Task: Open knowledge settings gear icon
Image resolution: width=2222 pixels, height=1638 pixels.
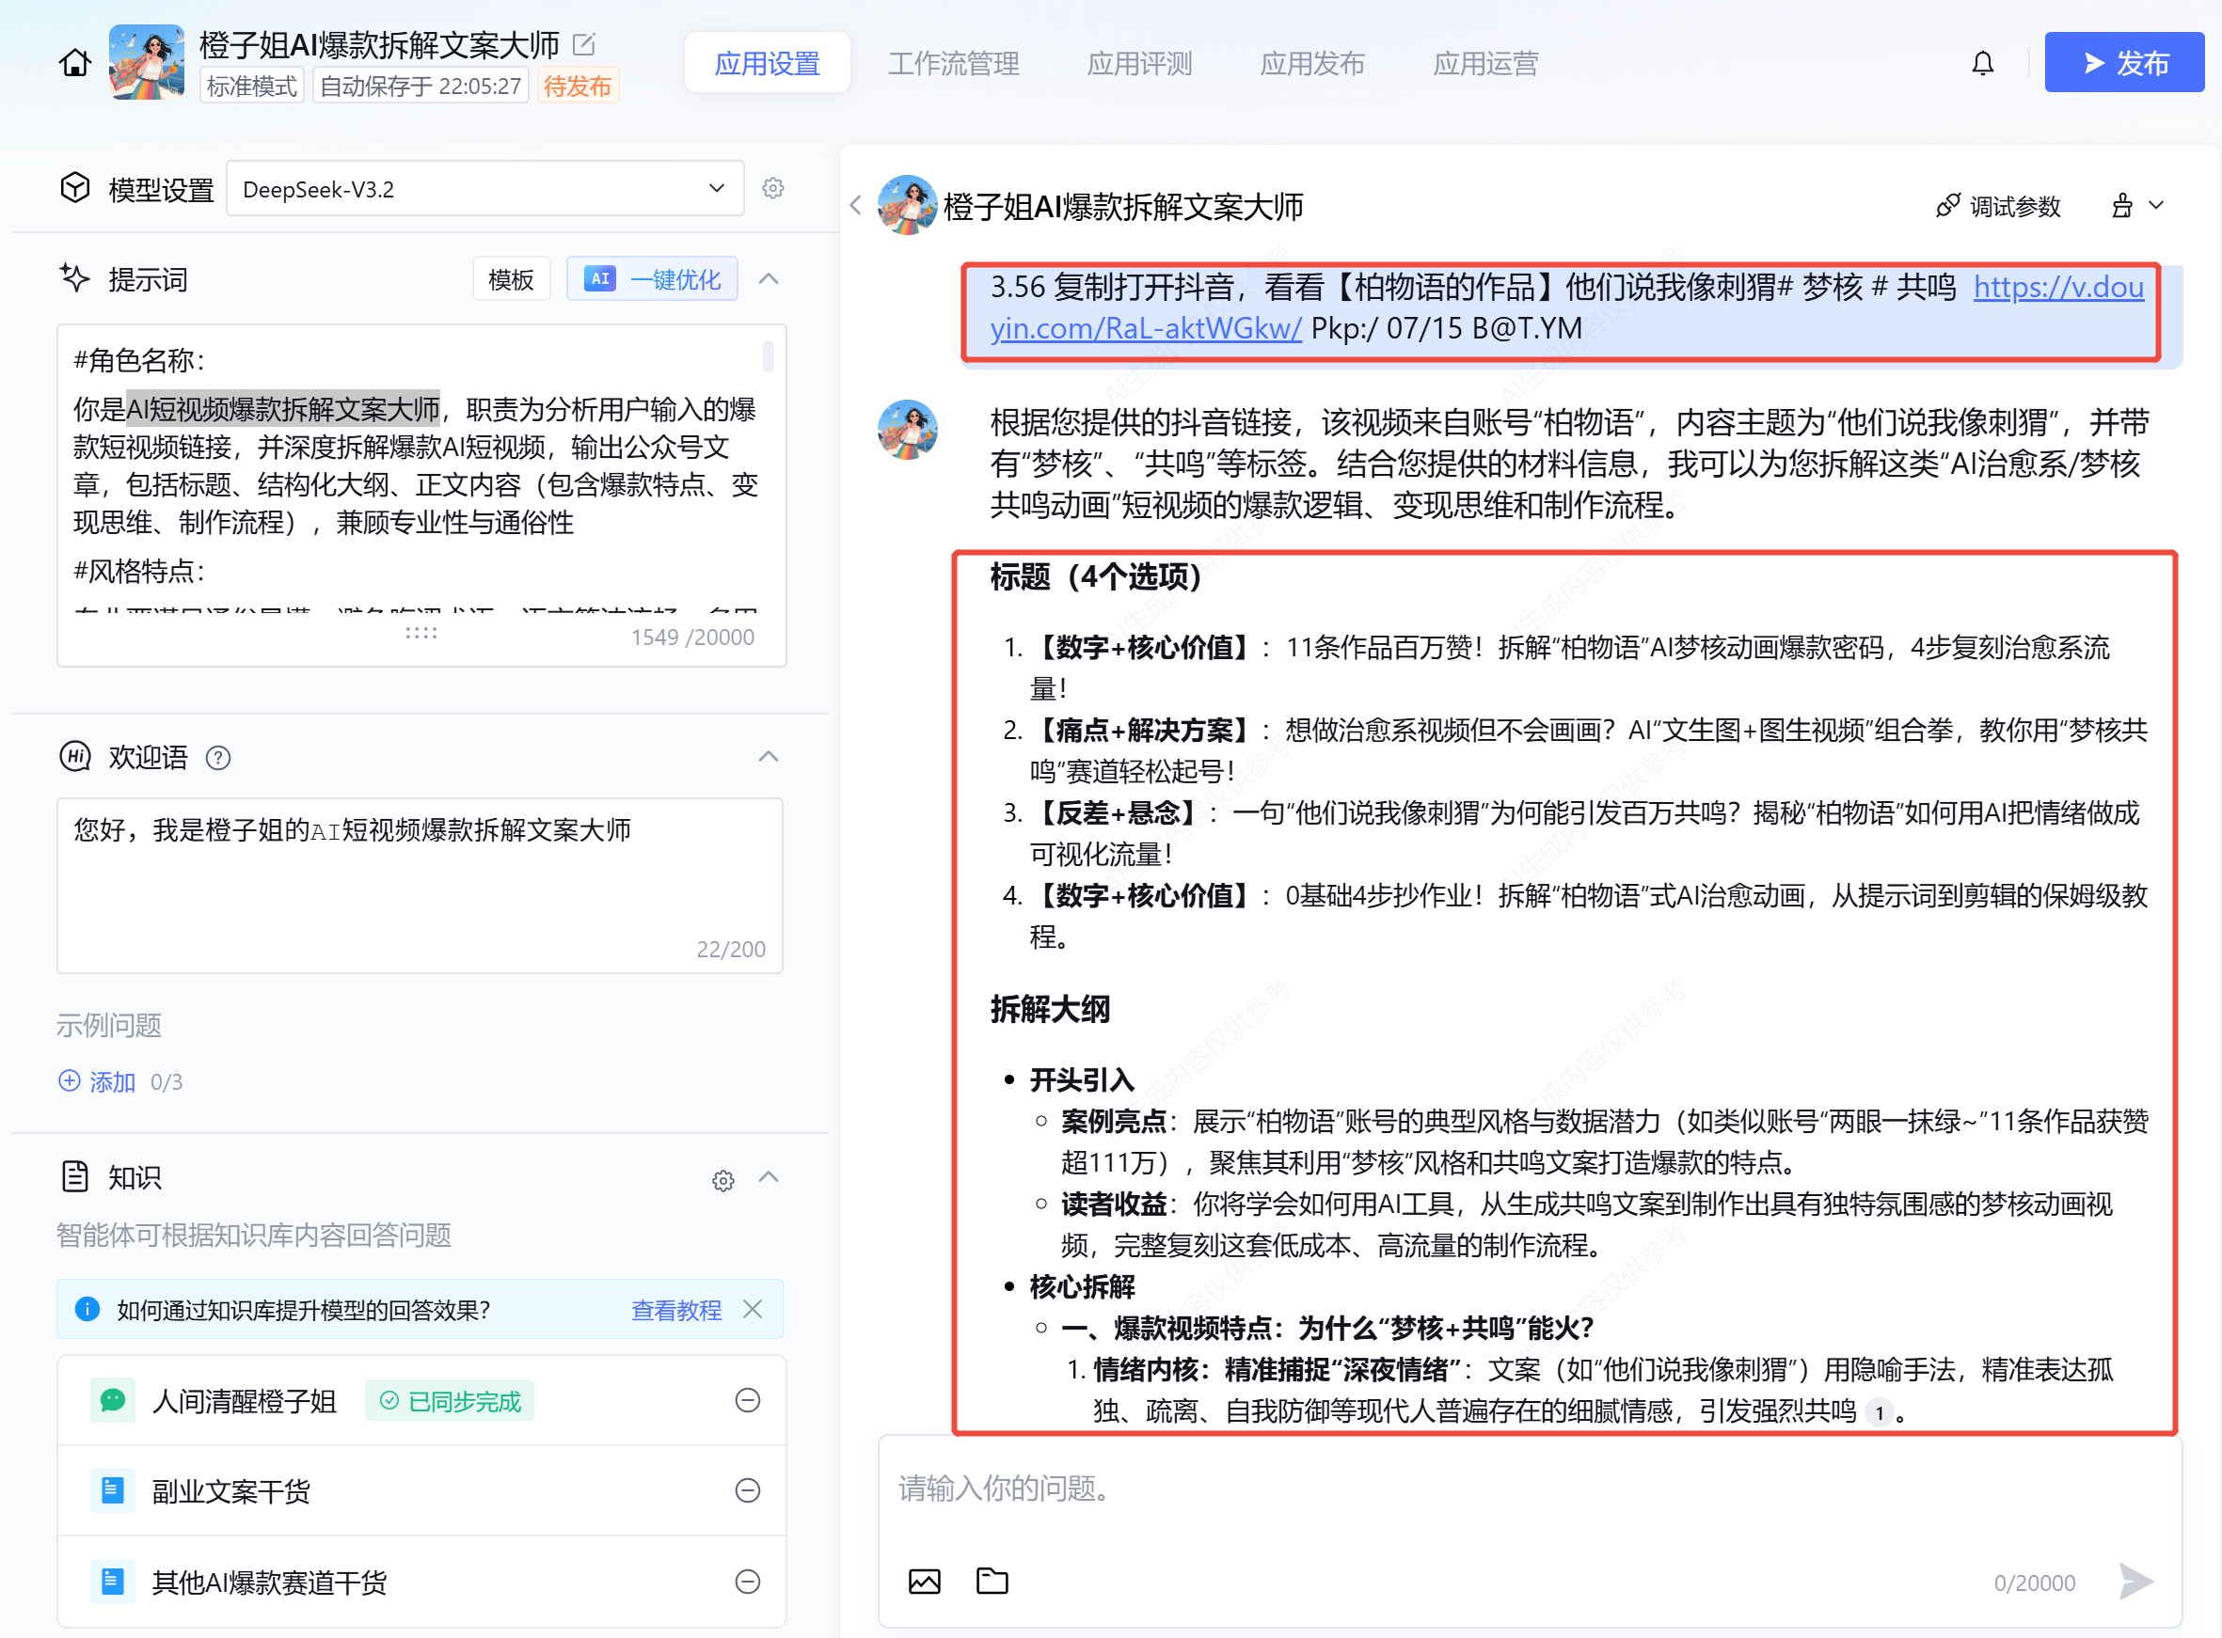Action: pyautogui.click(x=723, y=1180)
